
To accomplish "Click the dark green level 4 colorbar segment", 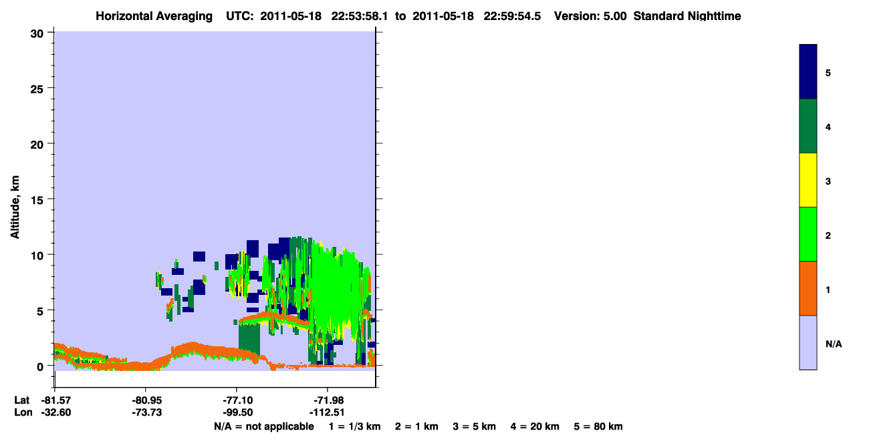I will pos(808,126).
